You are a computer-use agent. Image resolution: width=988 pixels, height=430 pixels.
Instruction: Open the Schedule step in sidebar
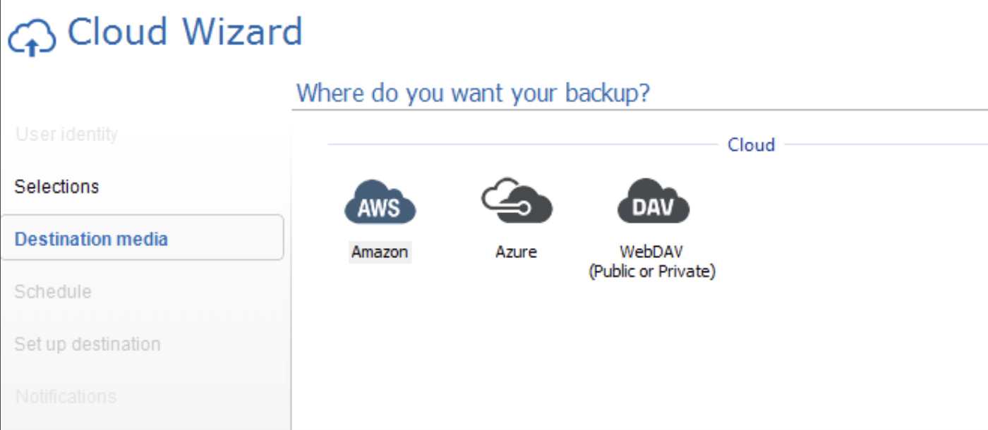(53, 291)
